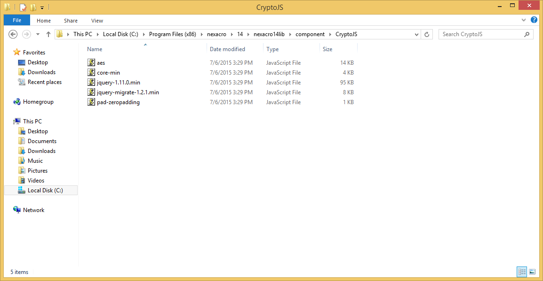Viewport: 543px width, 281px height.
Task: Click New Folder icon in Quick Access Toolbar
Action: tap(33, 7)
